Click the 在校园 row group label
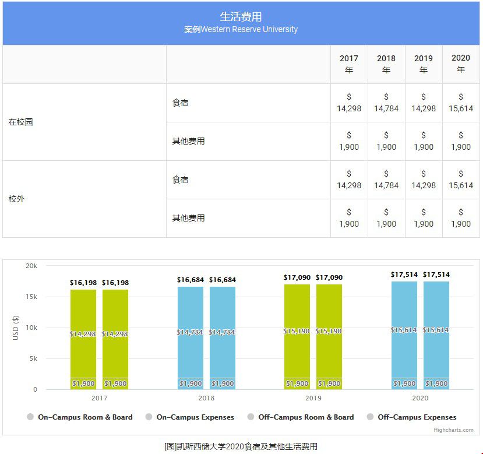Screen dimensions: 483x454 [20, 122]
